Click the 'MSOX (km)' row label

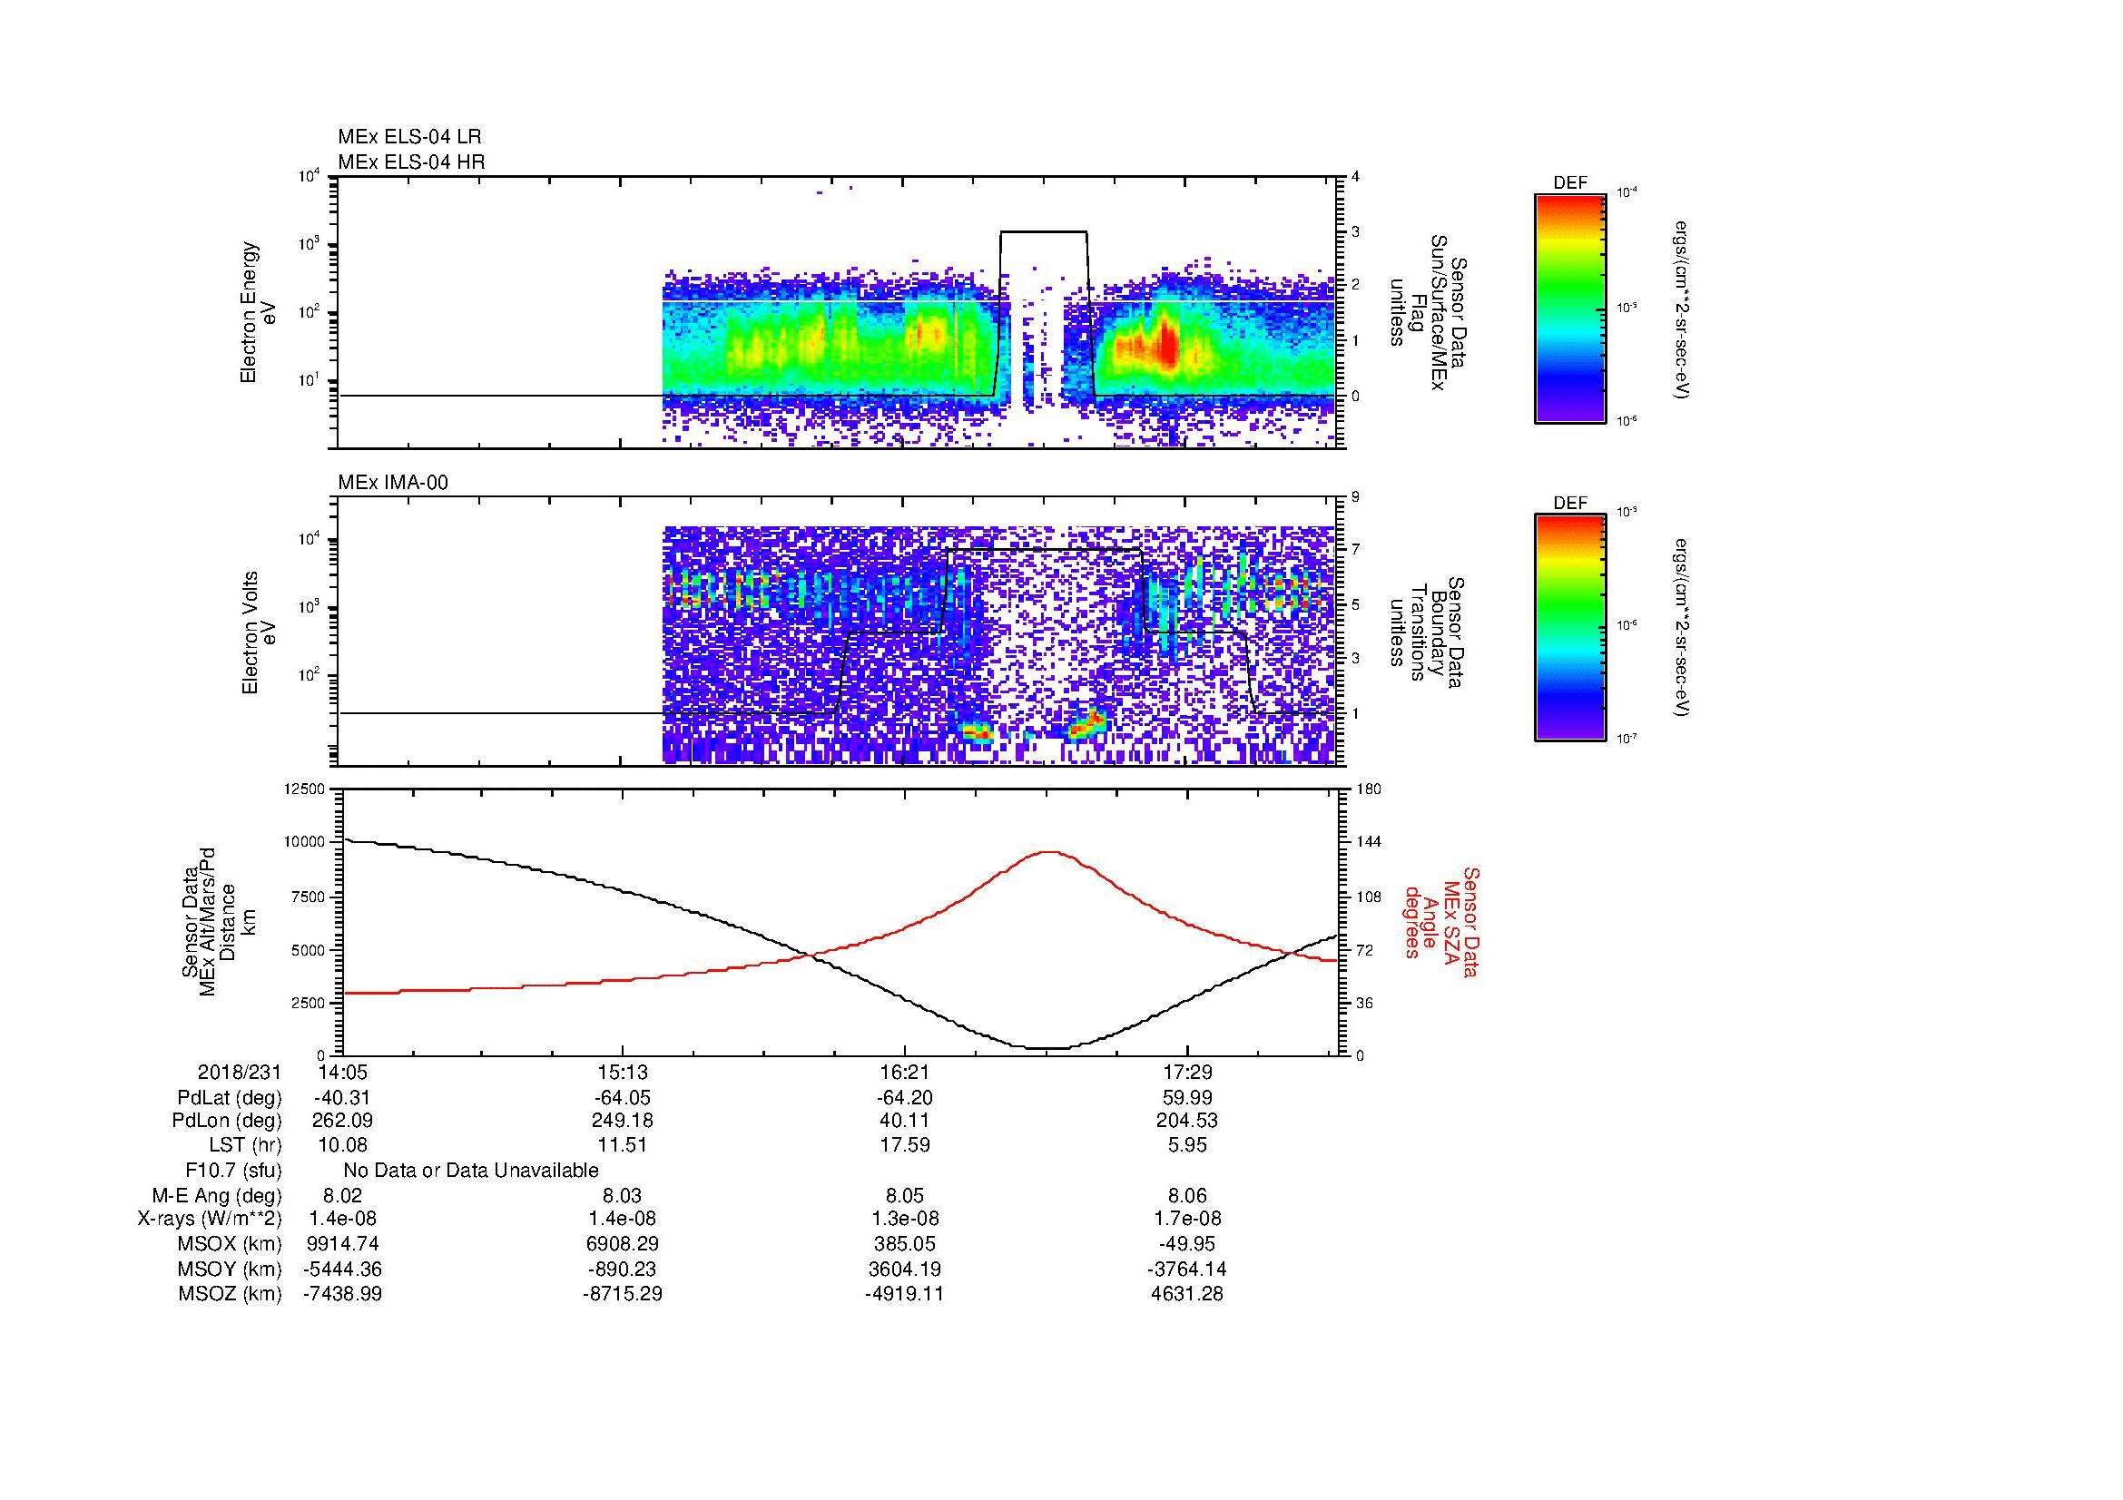pyautogui.click(x=230, y=1244)
